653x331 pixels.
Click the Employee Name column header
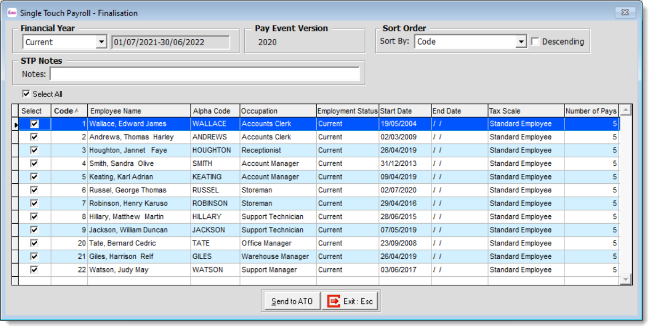[x=138, y=111]
